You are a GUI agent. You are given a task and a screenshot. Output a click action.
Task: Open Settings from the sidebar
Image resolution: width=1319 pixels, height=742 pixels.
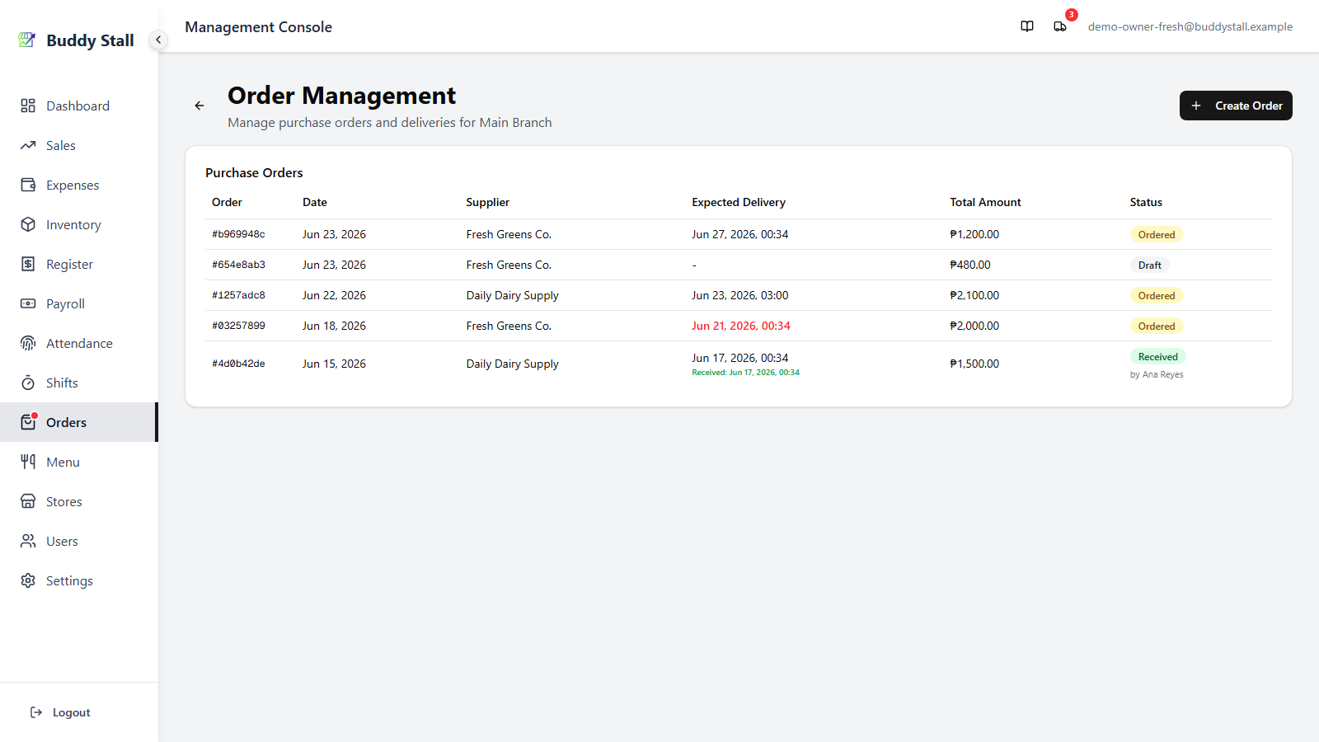[x=79, y=580]
